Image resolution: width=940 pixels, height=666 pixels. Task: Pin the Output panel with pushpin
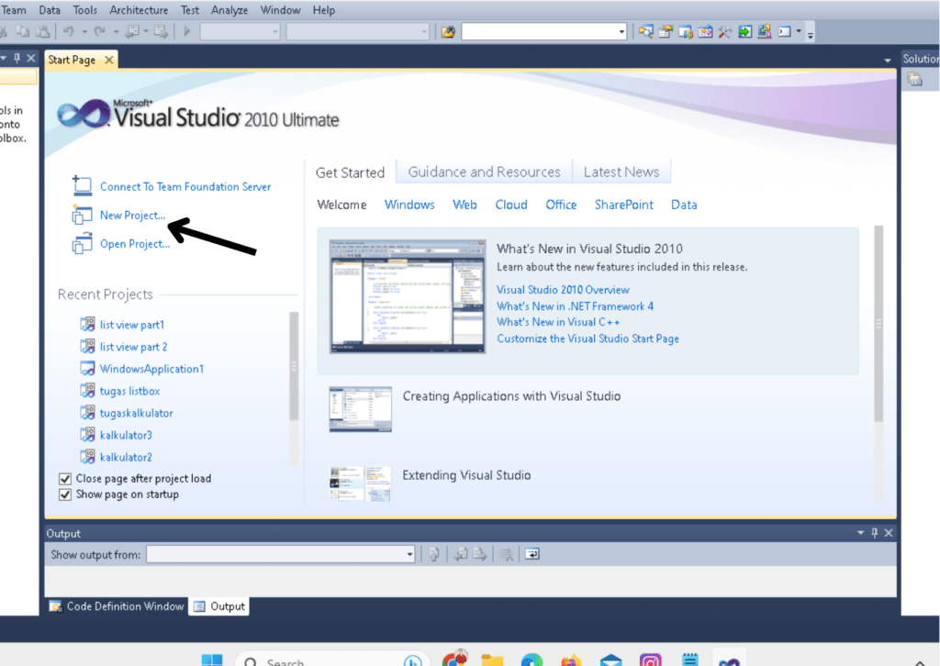click(875, 533)
